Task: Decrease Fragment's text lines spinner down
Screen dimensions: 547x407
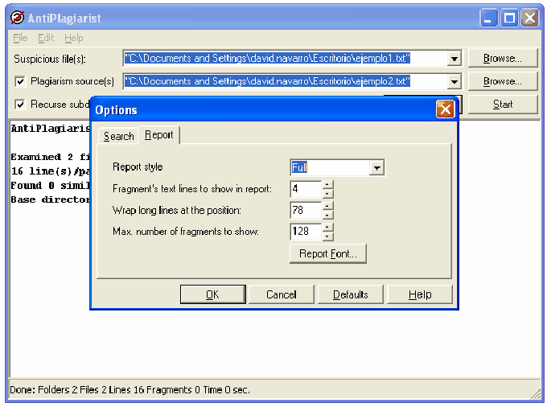Action: pyautogui.click(x=327, y=194)
